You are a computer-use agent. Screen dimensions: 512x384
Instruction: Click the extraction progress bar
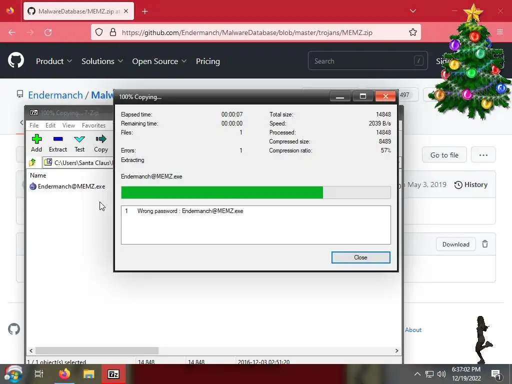[x=255, y=192]
